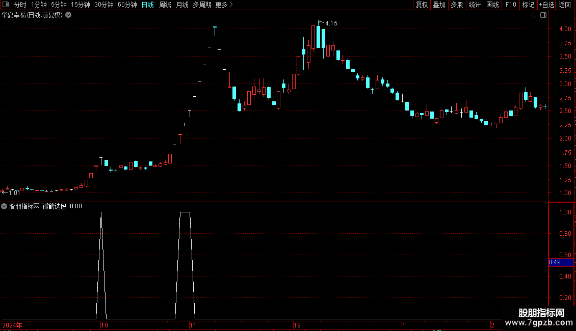Image resolution: width=576 pixels, height=331 pixels.
Task: Switch to the 月线 monthly tab
Action: pyautogui.click(x=182, y=5)
